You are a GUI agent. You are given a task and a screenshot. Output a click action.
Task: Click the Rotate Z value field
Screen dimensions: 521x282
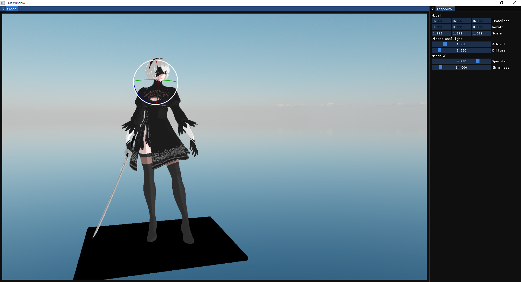point(481,27)
